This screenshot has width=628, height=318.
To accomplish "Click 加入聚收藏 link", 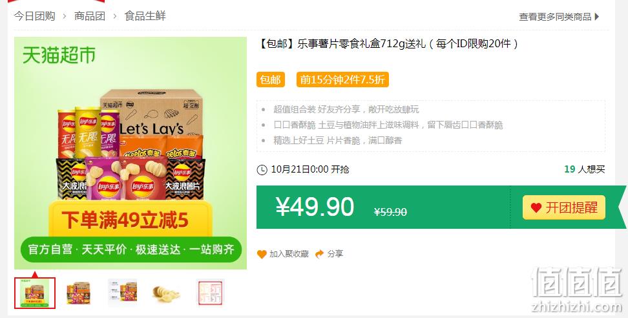I will pos(289,254).
